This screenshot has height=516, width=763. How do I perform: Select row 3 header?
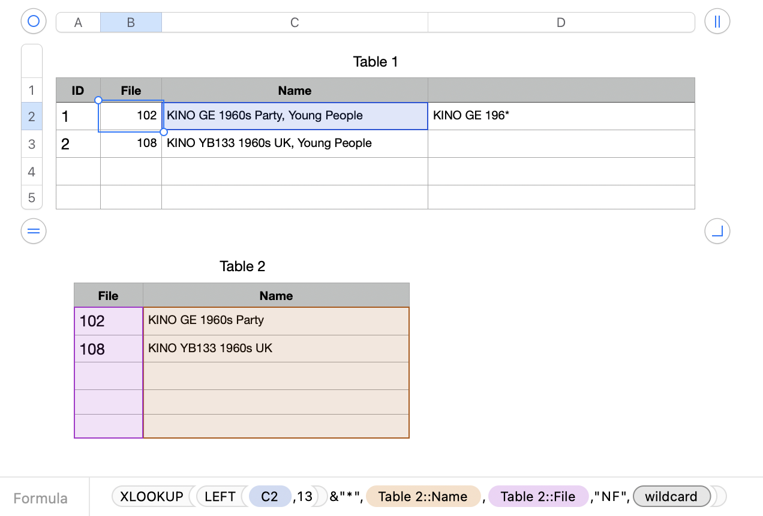[x=32, y=144]
